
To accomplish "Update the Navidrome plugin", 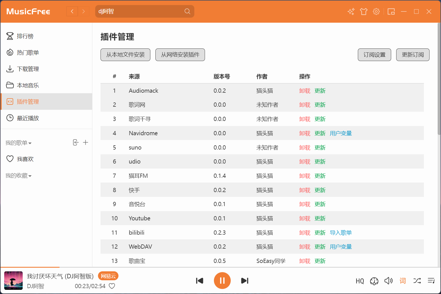I will click(x=320, y=133).
